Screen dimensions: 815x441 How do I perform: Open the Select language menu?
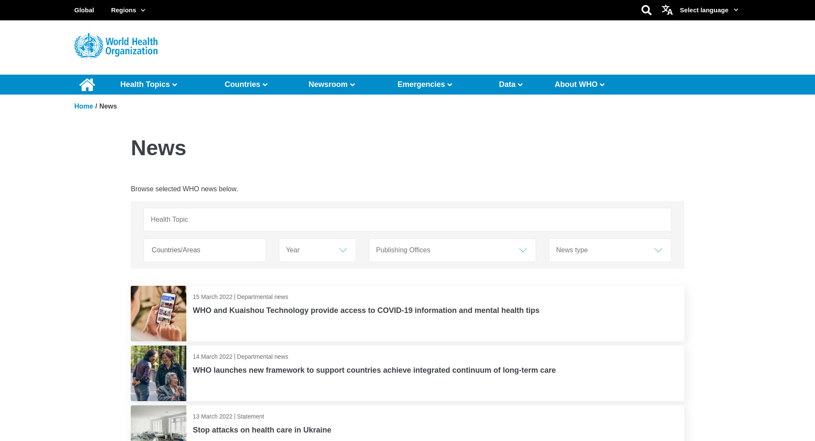[x=708, y=10]
